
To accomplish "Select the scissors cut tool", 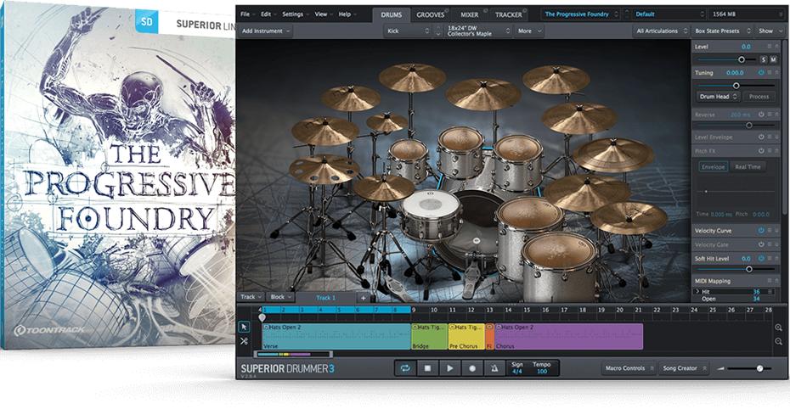I will point(244,341).
